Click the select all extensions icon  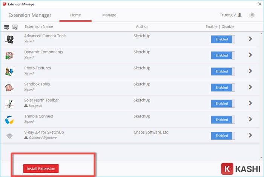(x=7, y=27)
